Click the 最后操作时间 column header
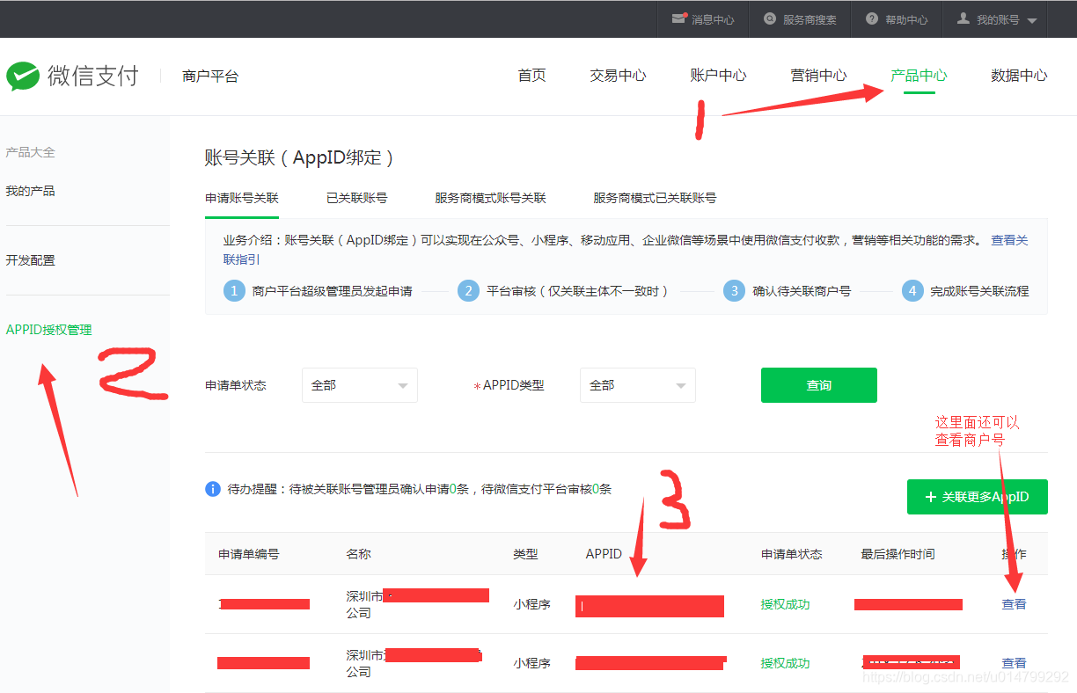 (x=897, y=554)
